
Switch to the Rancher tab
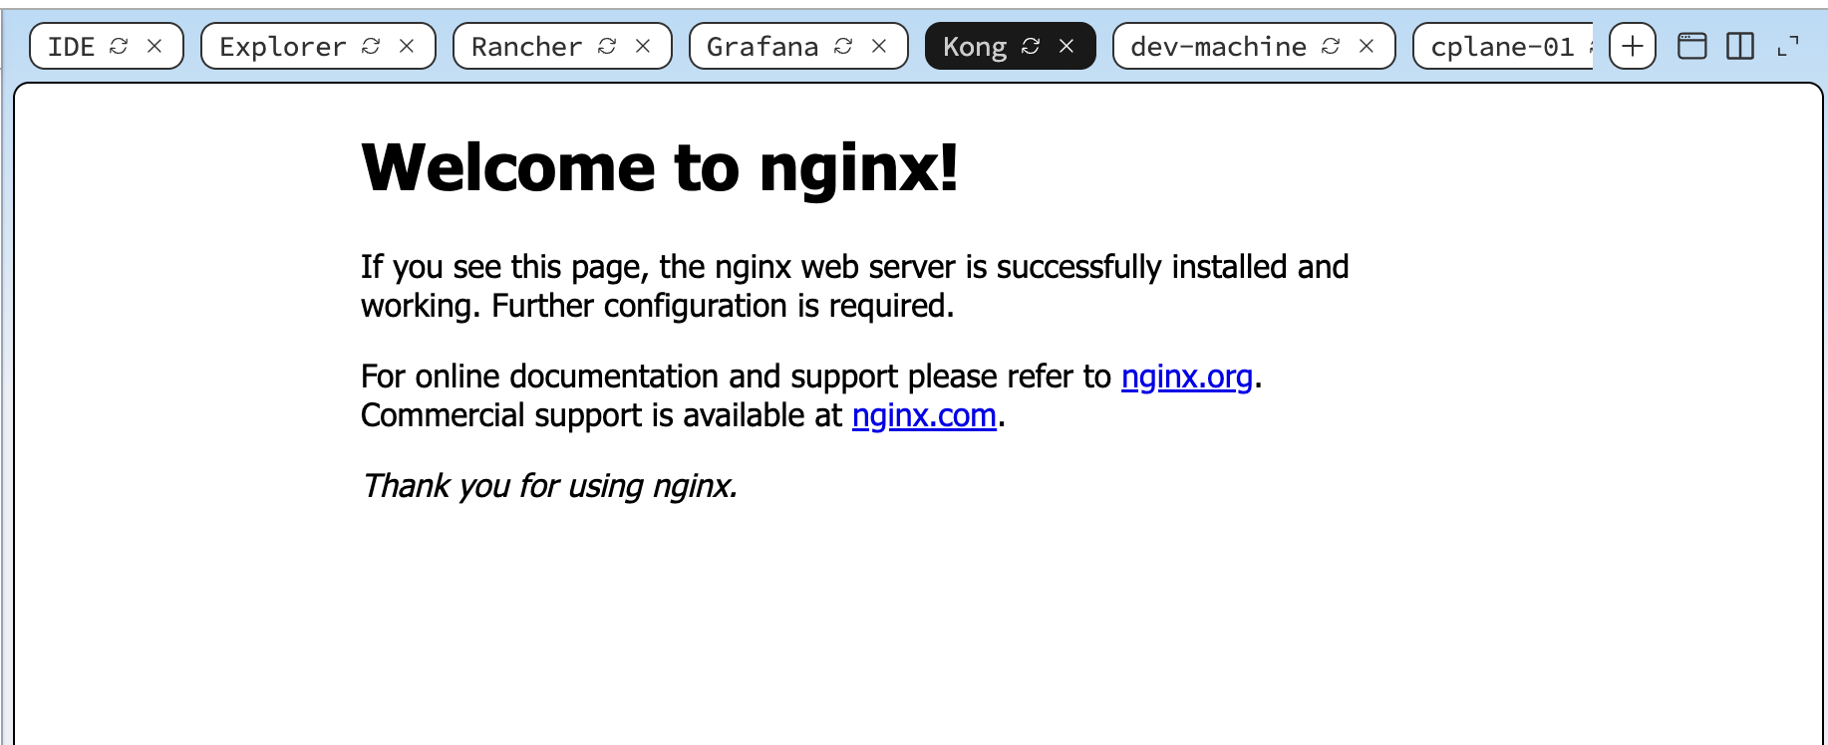click(526, 47)
